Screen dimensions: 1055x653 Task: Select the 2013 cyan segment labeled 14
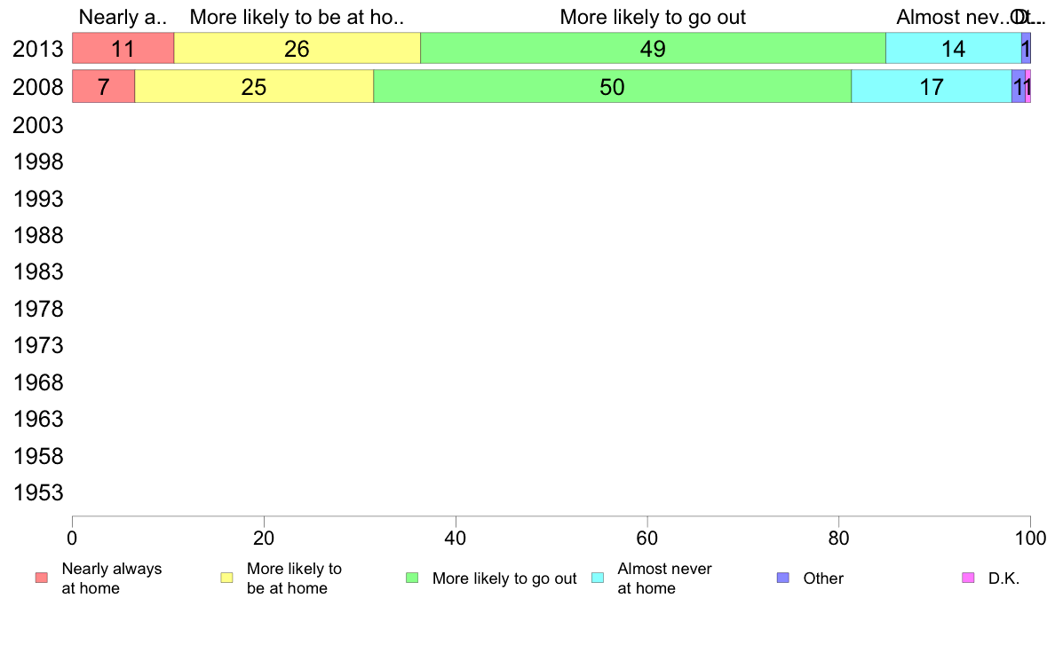954,49
